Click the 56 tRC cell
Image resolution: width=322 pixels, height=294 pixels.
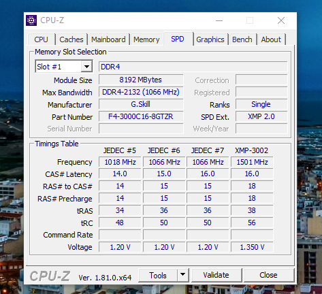(x=252, y=223)
